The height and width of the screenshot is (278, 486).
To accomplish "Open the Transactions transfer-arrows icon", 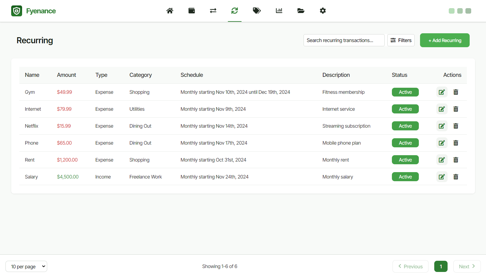I will (213, 11).
